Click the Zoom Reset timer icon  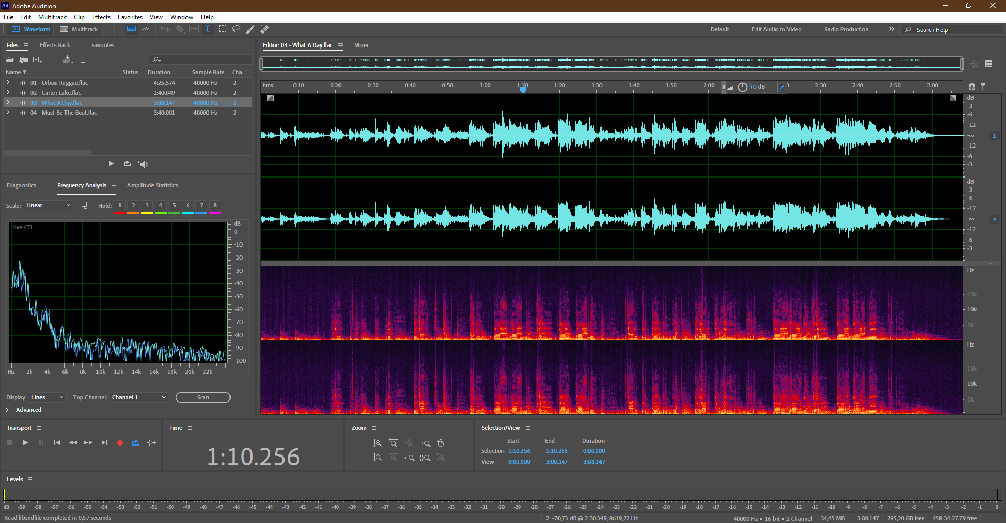pos(441,443)
